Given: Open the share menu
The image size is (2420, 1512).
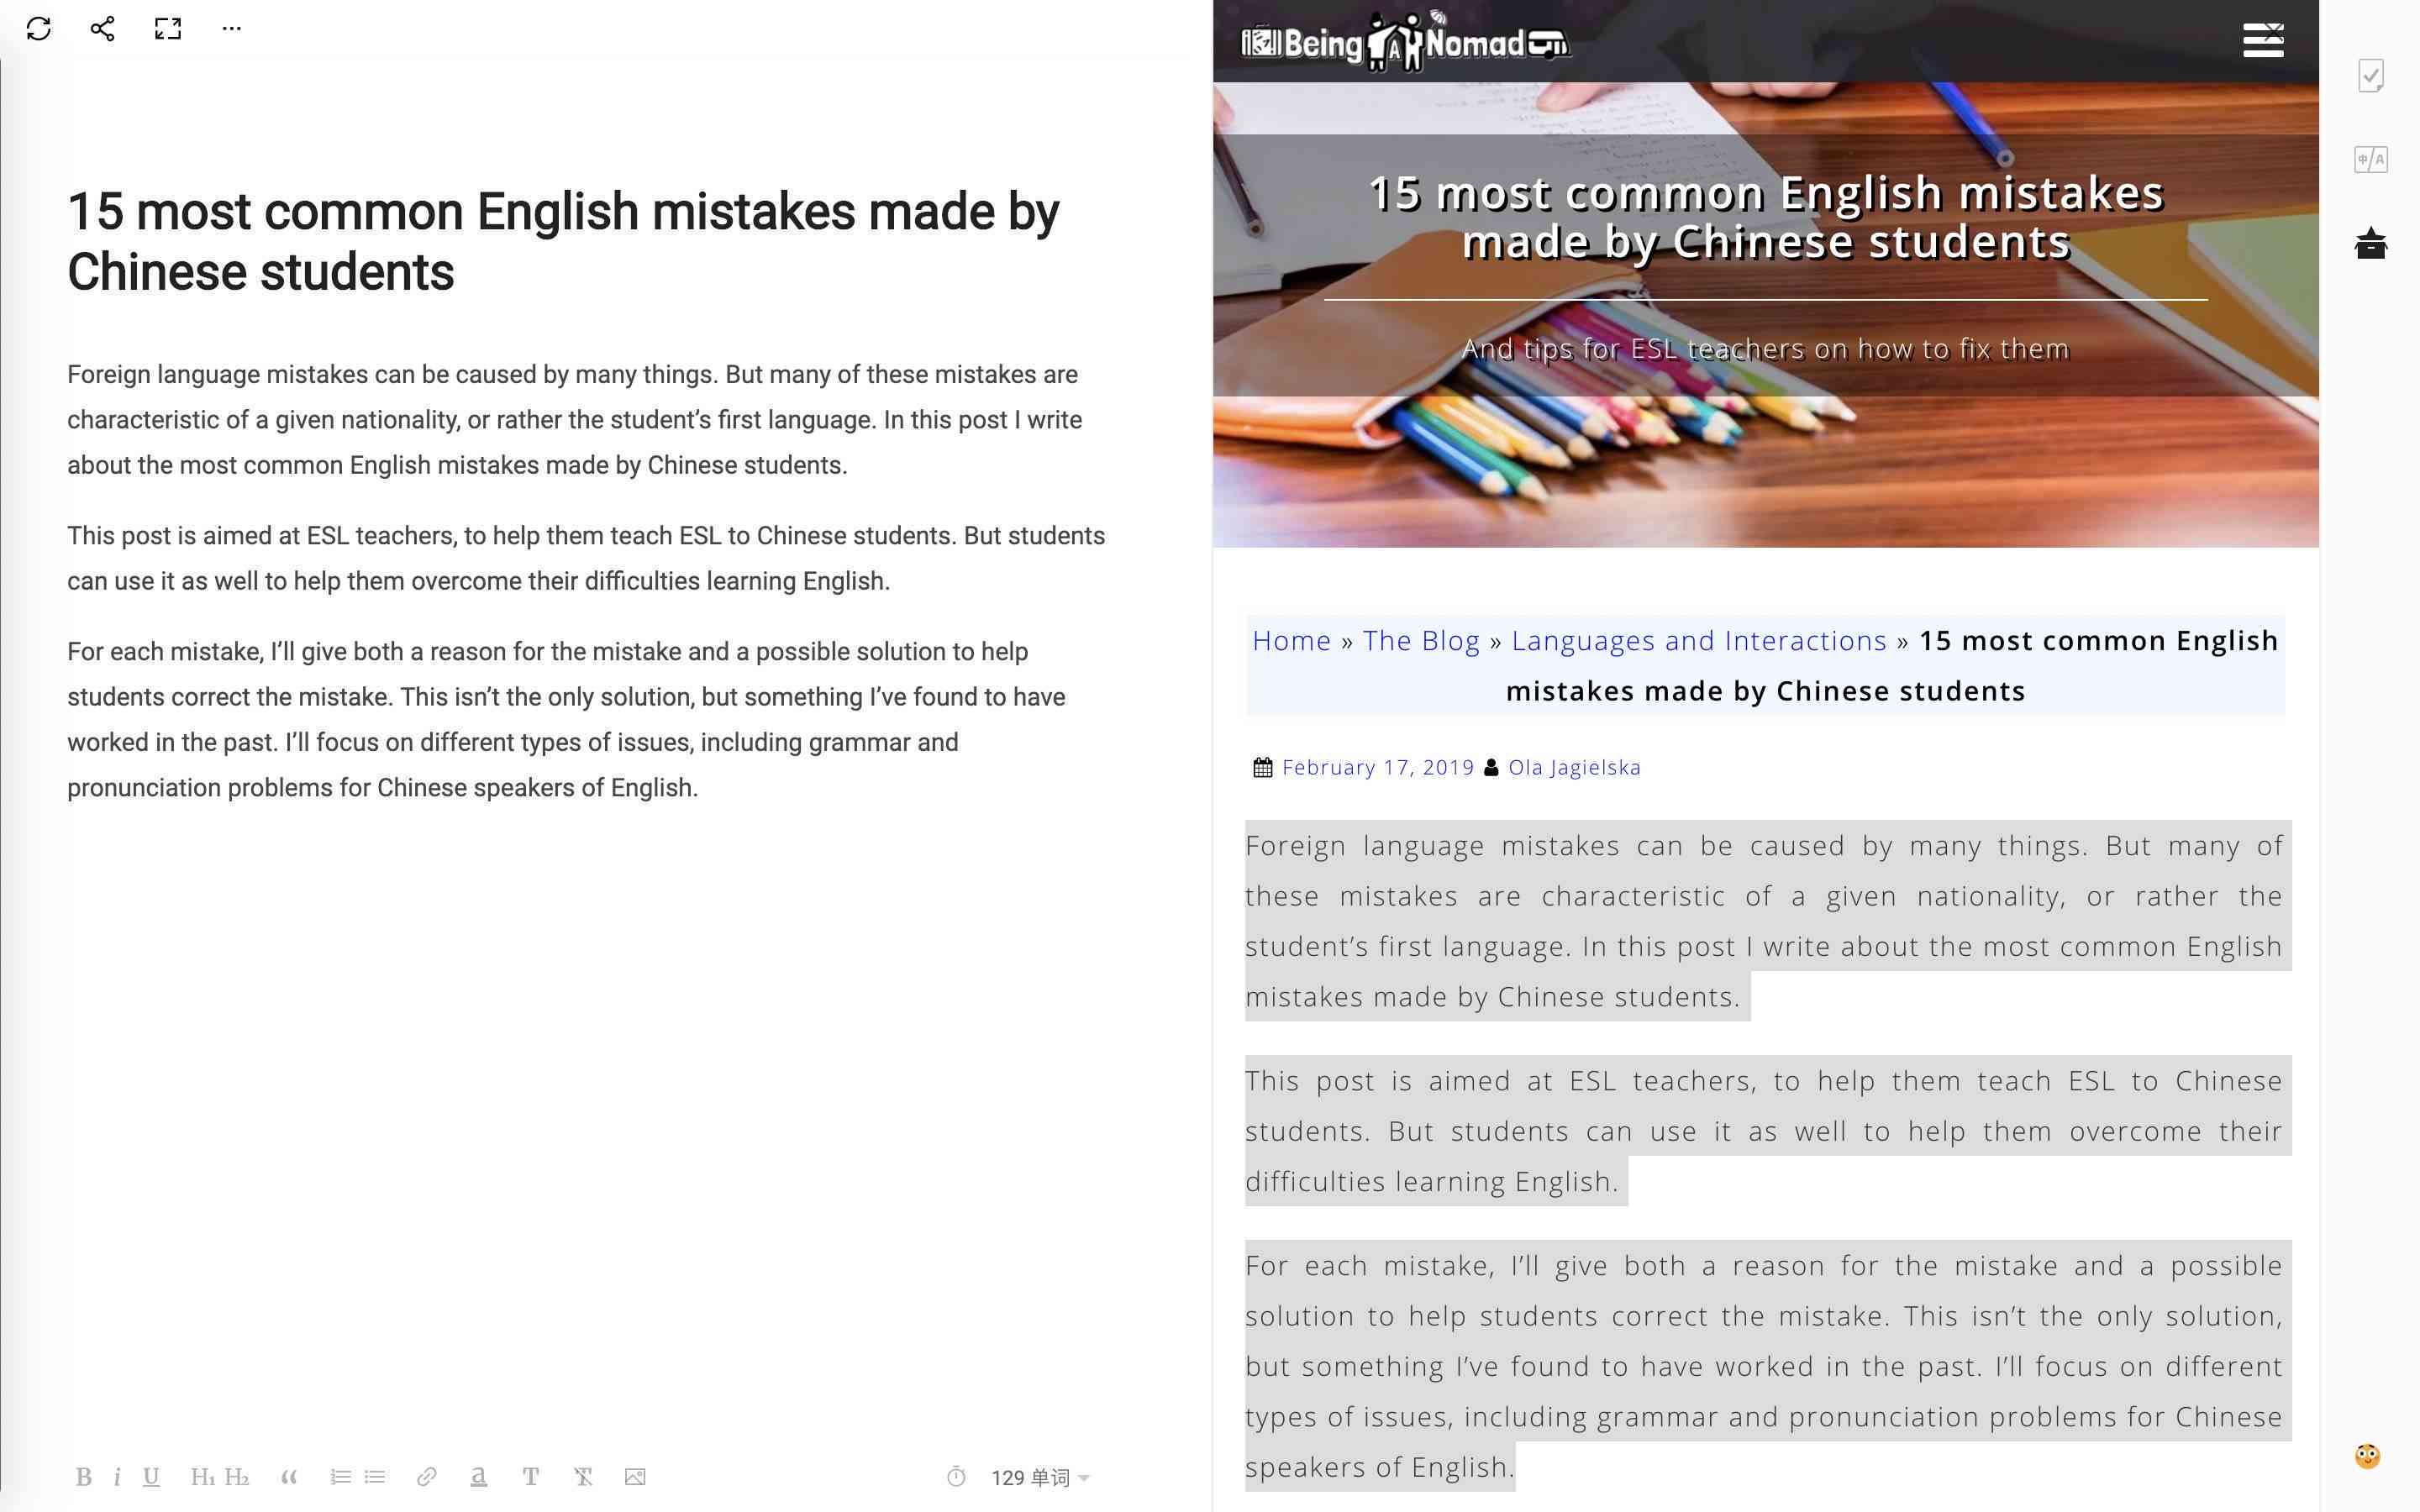Looking at the screenshot, I should pyautogui.click(x=99, y=29).
